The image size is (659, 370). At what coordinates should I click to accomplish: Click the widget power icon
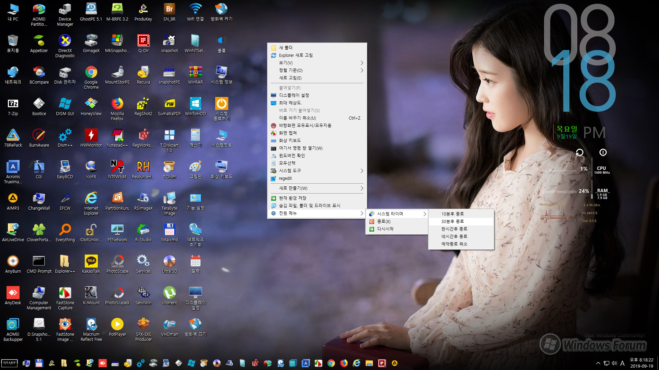pyautogui.click(x=603, y=152)
